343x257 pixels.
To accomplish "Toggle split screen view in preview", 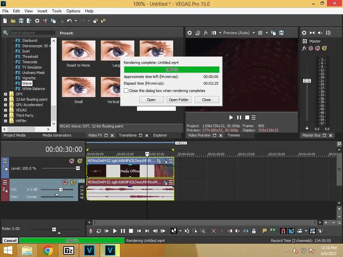I will click(213, 33).
